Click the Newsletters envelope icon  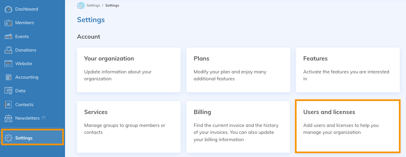pyautogui.click(x=9, y=118)
